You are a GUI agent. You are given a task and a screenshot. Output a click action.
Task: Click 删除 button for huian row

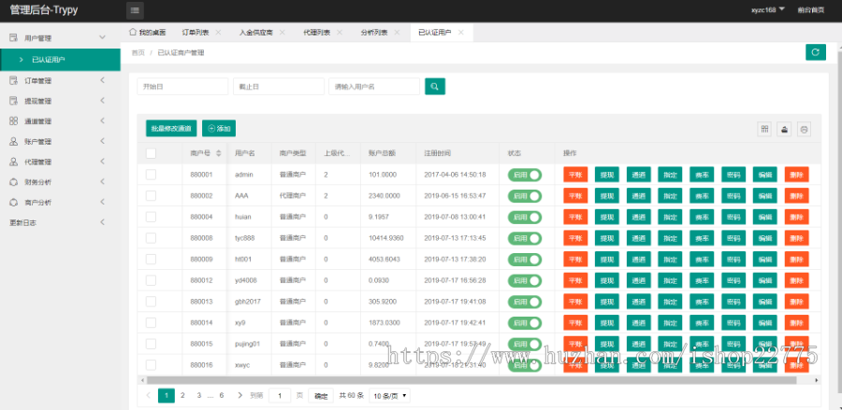(x=796, y=217)
